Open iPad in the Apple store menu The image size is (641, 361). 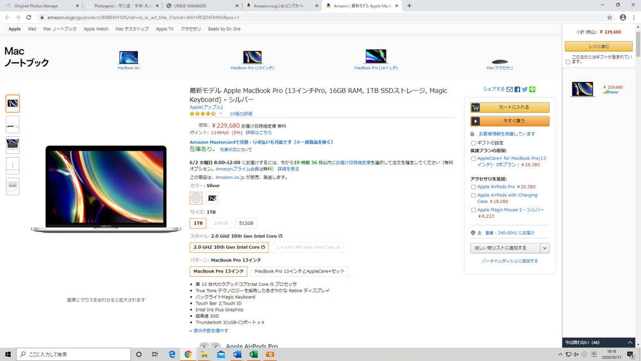(32, 29)
